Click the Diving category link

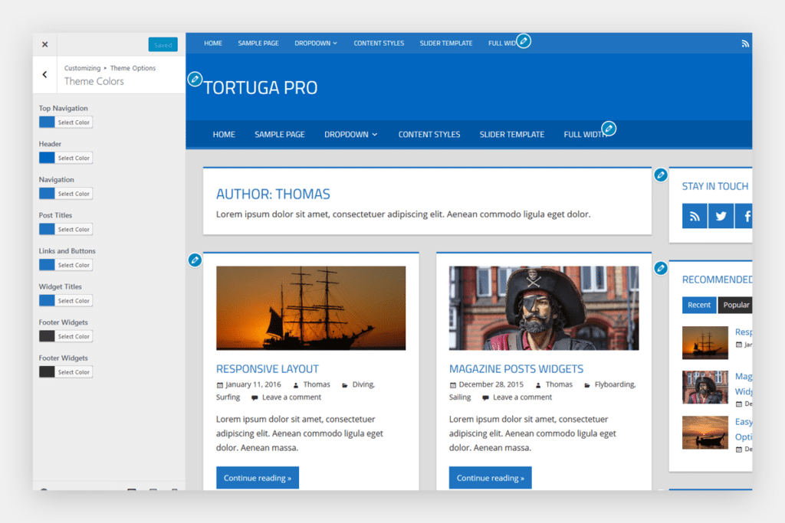point(363,384)
